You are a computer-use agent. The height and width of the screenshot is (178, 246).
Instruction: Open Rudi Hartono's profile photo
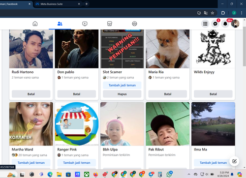[x=31, y=49]
